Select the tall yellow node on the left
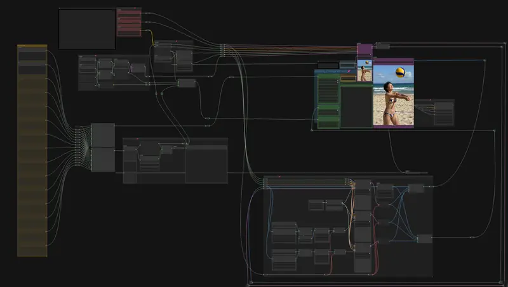Screen dimensions: 508x287 tap(32, 151)
